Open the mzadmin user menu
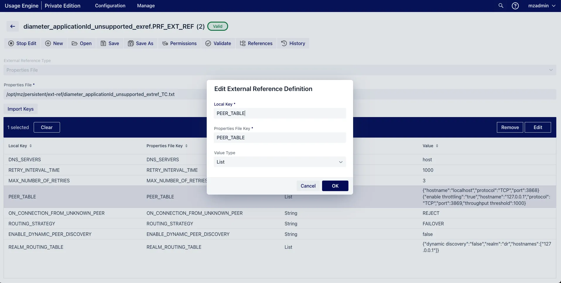 tap(541, 6)
